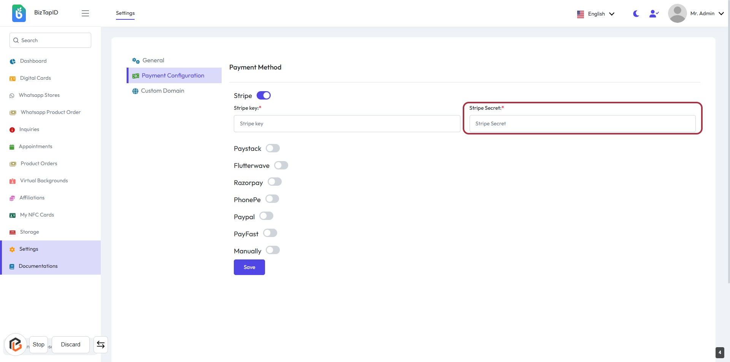Screen dimensions: 730x362
Task: Focus the sidebar Search box
Action: pyautogui.click(x=51, y=40)
